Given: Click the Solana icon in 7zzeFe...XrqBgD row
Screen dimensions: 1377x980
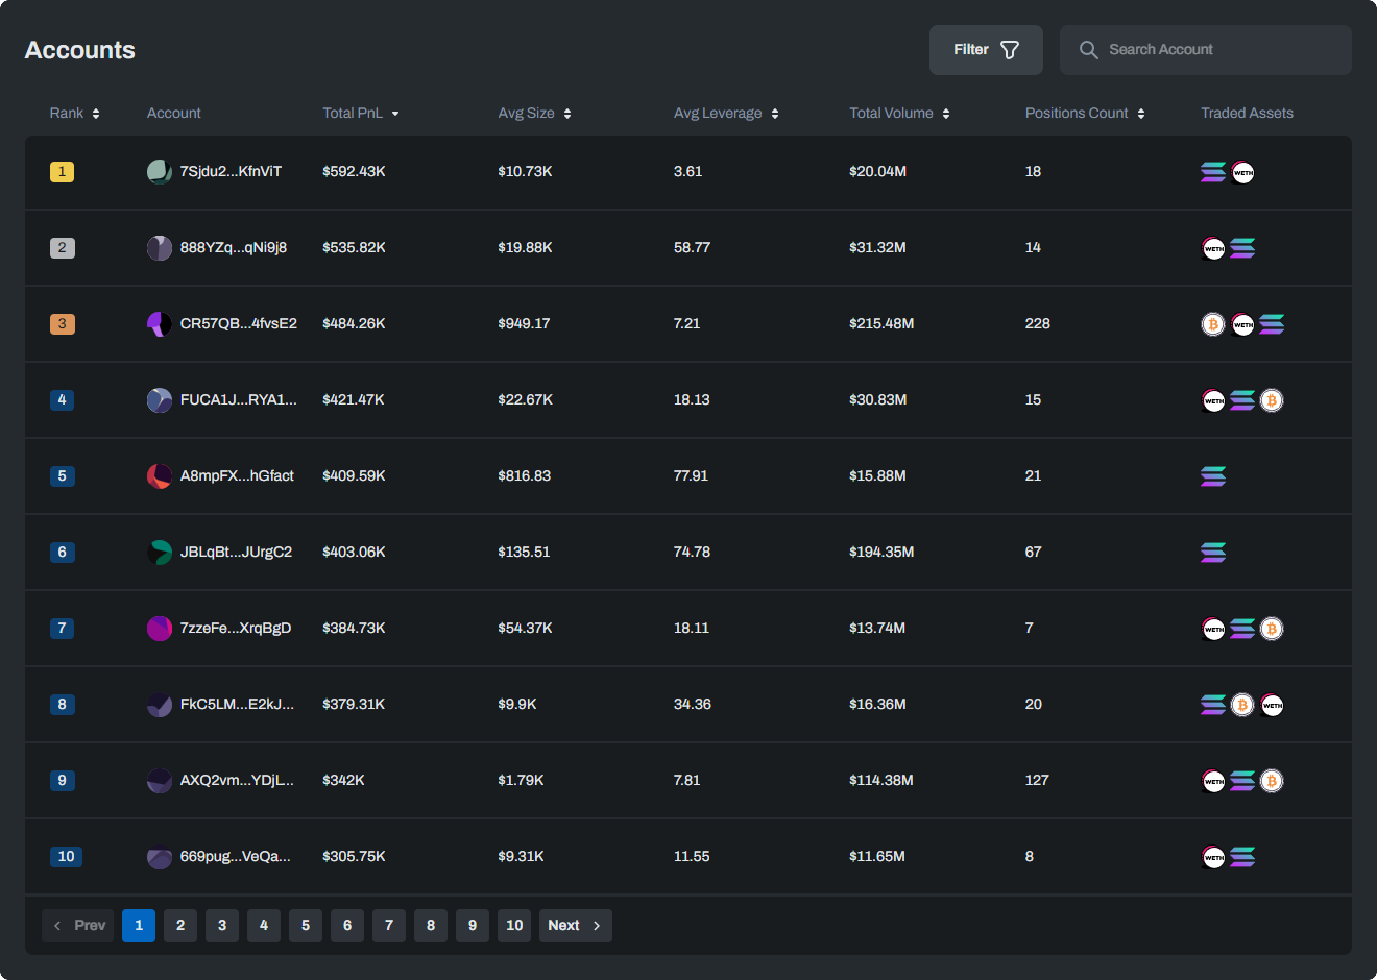Looking at the screenshot, I should (1242, 628).
